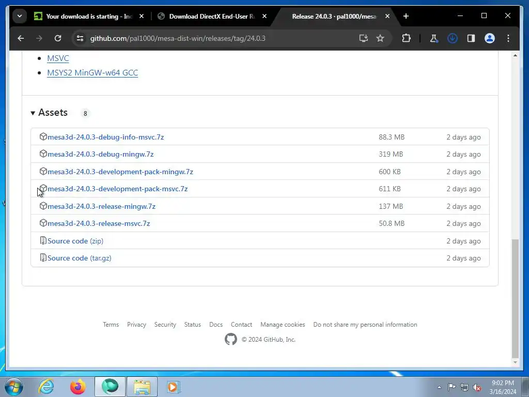Download mesa3d-24.0.3-development-pack-msvc.7z
This screenshot has height=397, width=529.
117,189
